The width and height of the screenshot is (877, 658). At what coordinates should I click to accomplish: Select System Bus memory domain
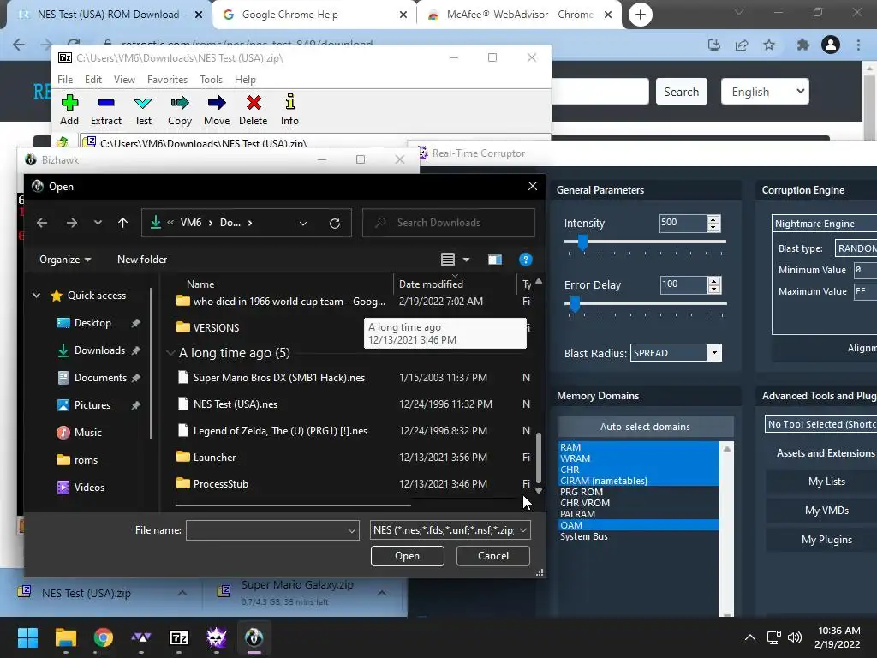[584, 536]
